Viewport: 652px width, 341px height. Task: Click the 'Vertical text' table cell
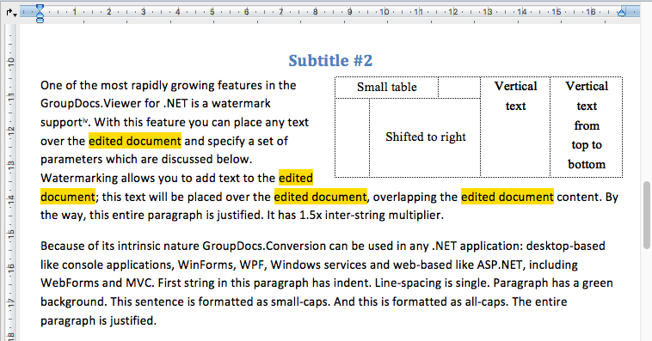click(x=515, y=126)
